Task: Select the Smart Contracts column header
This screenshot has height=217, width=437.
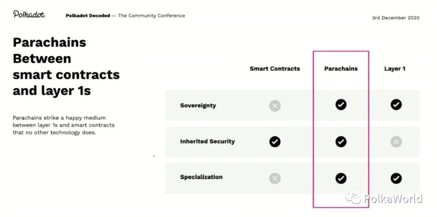Action: (275, 69)
